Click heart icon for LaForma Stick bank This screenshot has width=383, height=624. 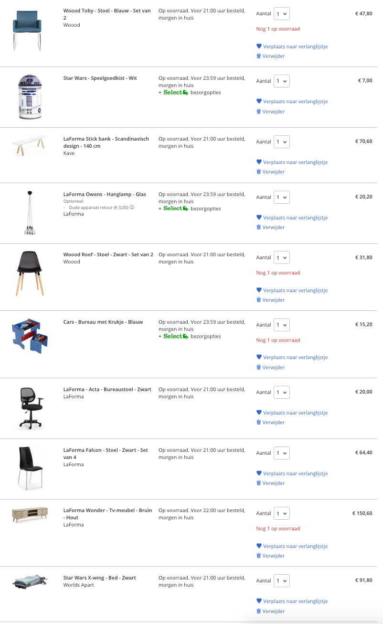[259, 162]
